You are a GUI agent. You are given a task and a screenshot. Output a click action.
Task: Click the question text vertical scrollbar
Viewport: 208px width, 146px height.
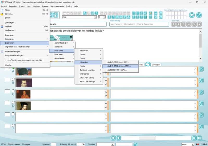pos(200,45)
